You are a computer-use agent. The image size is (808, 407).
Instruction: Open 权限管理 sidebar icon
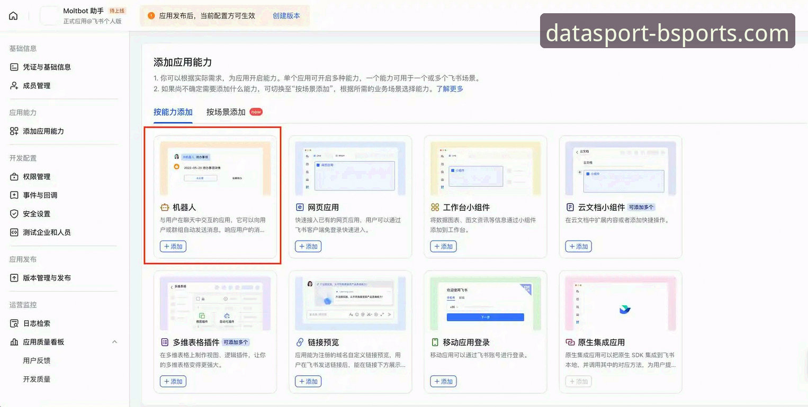pyautogui.click(x=14, y=177)
